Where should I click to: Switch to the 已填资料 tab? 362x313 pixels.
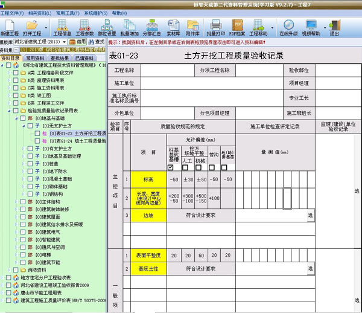pyautogui.click(x=84, y=58)
